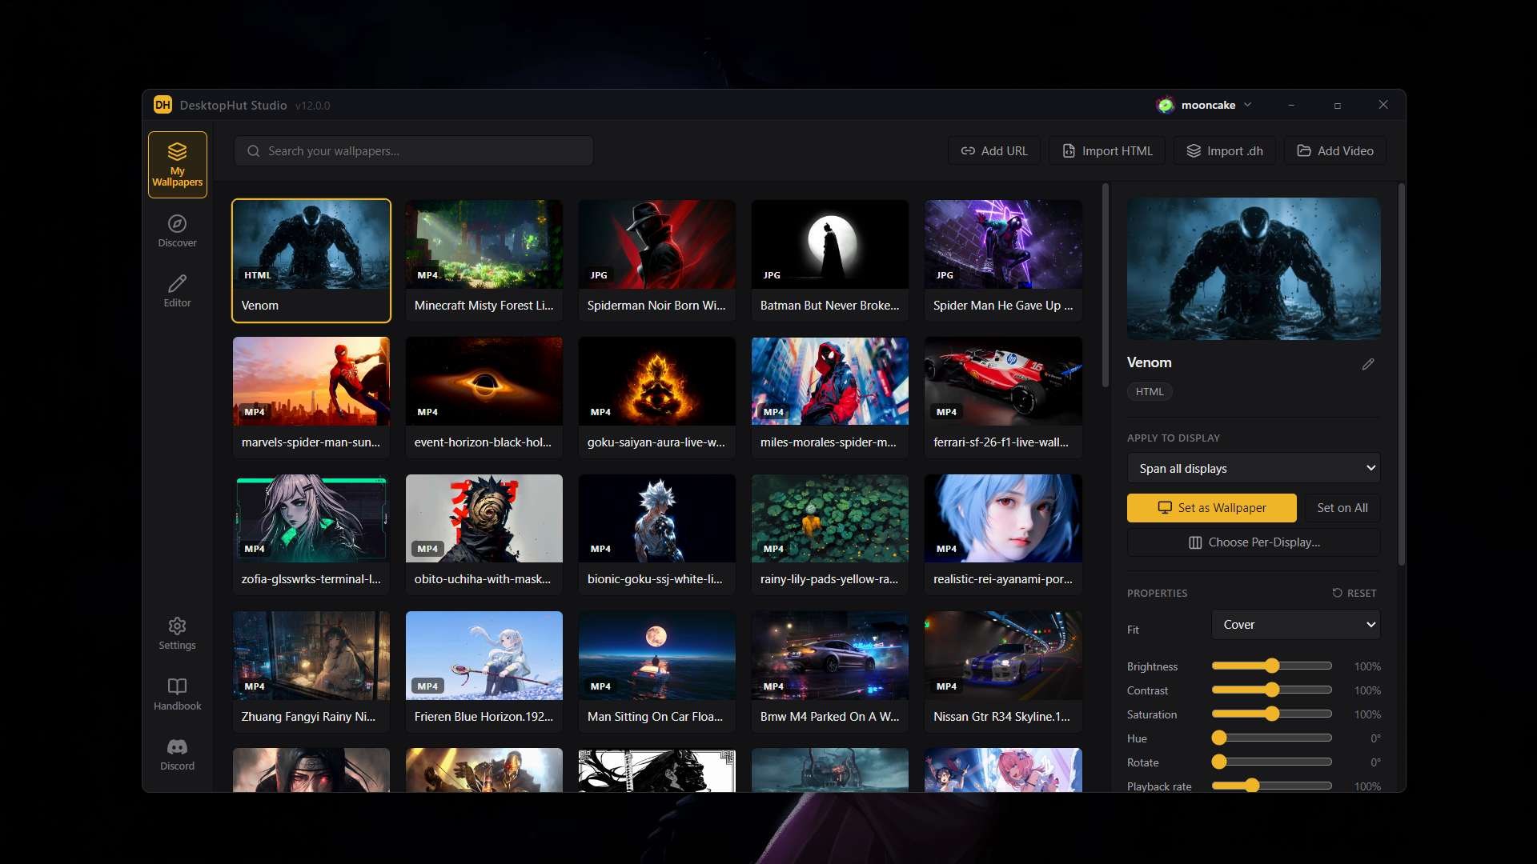Select the Minecraft Misty Forest wallpaper
Image resolution: width=1537 pixels, height=864 pixels.
tap(484, 261)
